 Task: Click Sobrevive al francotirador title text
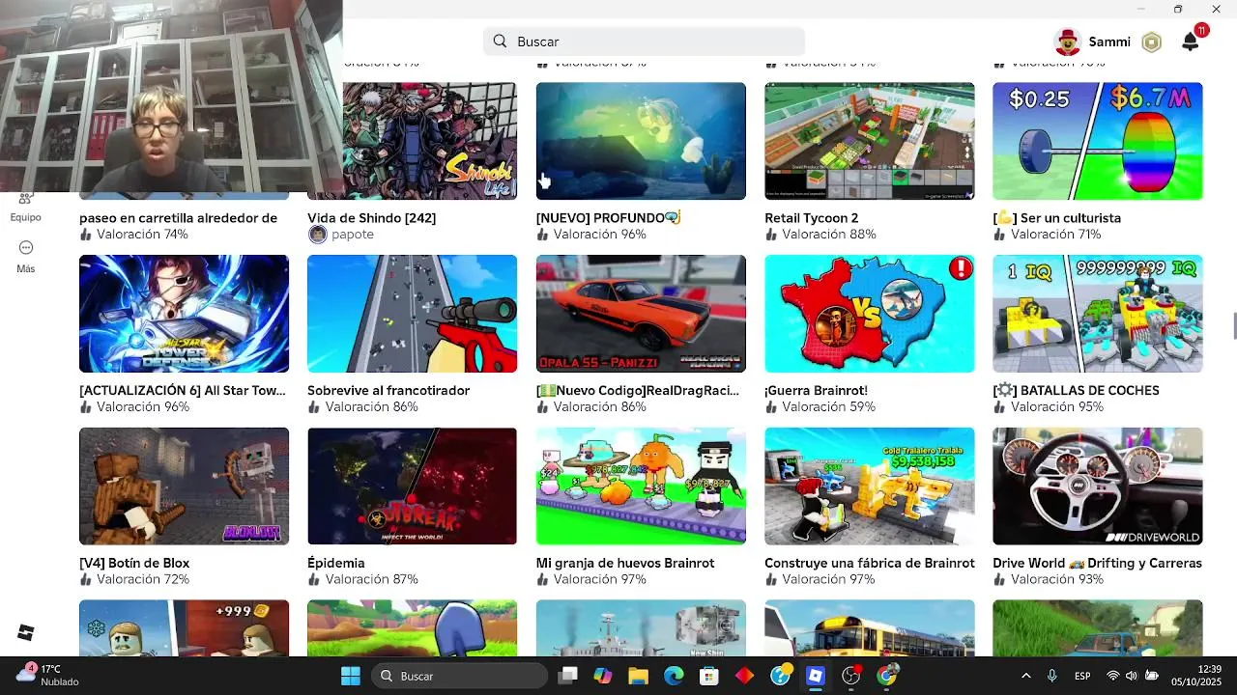[388, 391]
